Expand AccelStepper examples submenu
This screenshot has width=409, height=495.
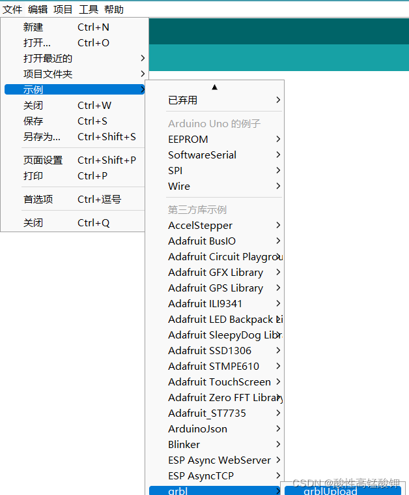pos(216,226)
